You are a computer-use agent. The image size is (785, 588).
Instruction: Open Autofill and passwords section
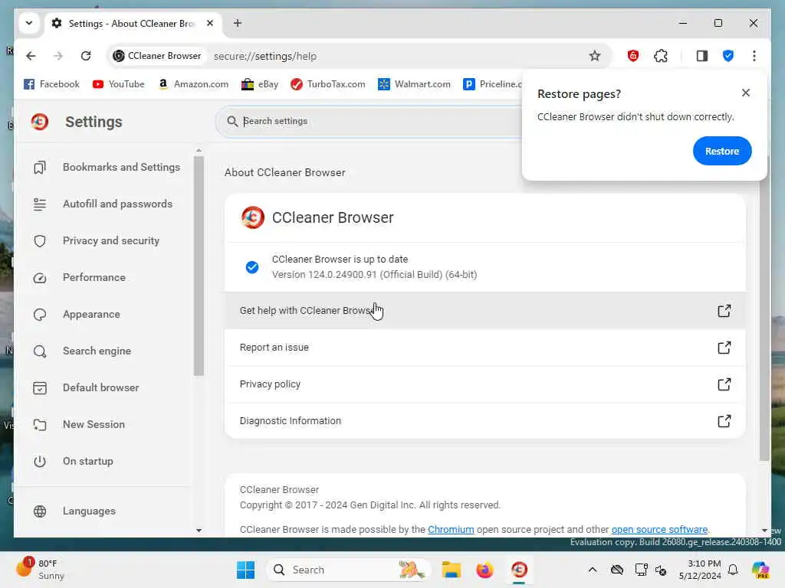click(105, 204)
